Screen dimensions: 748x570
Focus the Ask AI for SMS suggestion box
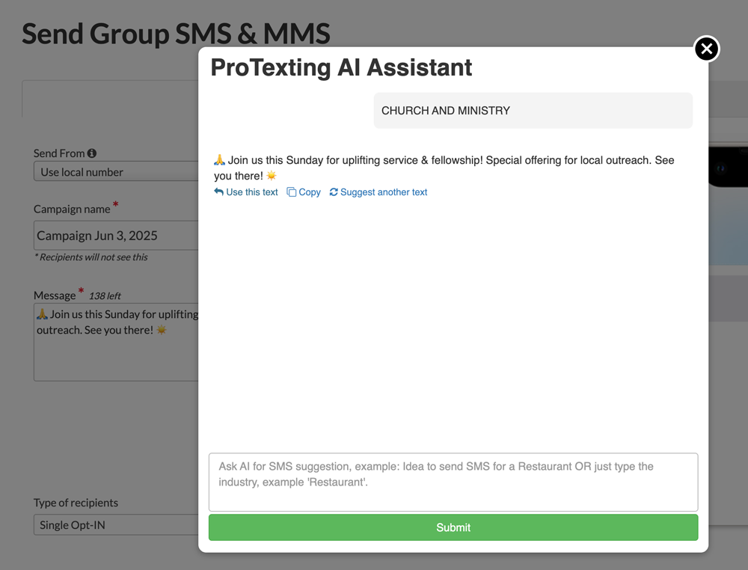coord(453,482)
